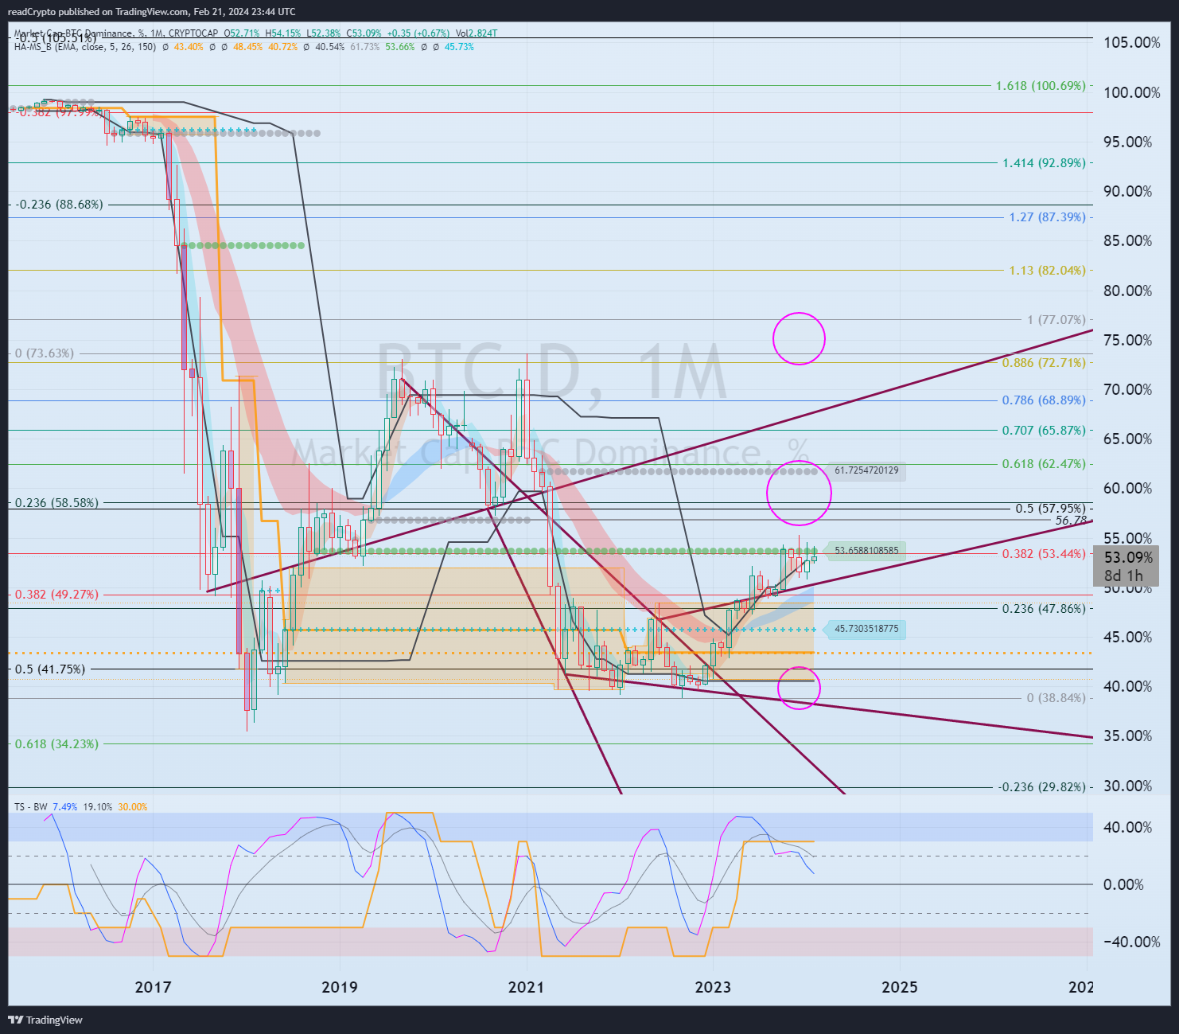The height and width of the screenshot is (1034, 1179).
Task: Click the 2025 label on the time axis
Action: pyautogui.click(x=900, y=987)
